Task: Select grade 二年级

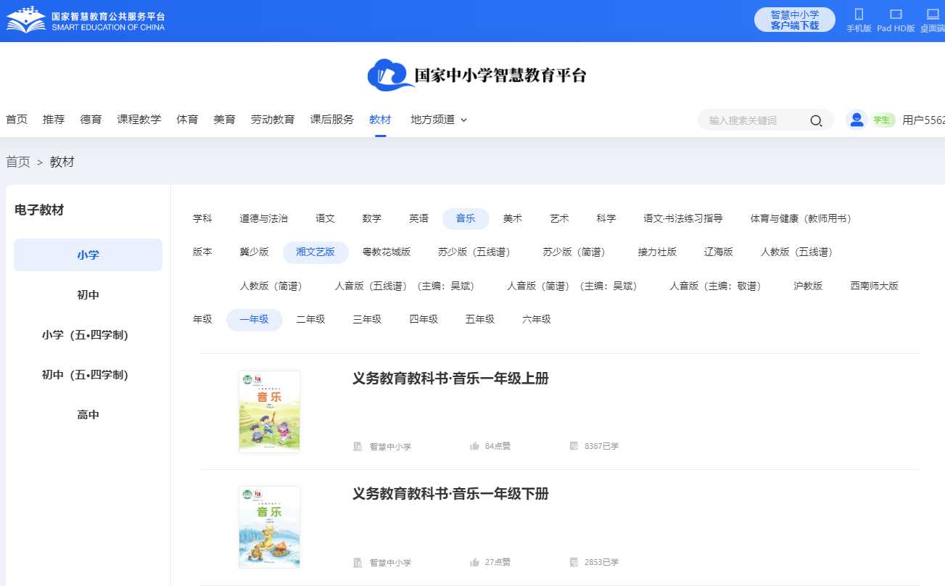Action: tap(310, 320)
